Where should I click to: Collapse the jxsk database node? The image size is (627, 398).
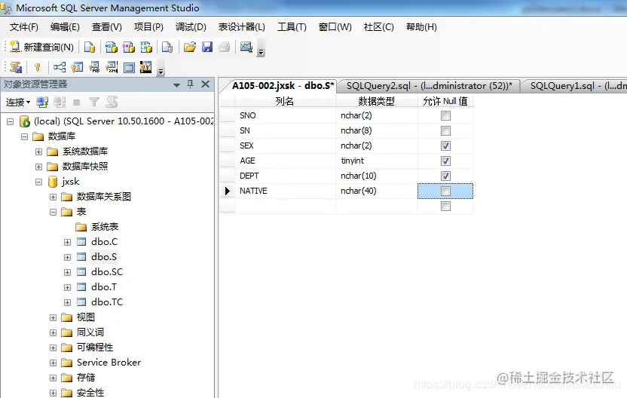(38, 182)
